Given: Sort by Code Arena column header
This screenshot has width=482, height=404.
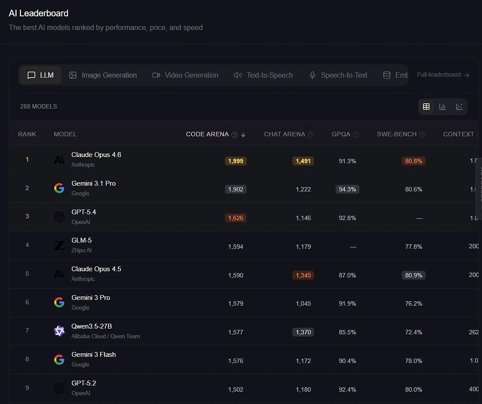Looking at the screenshot, I should tap(207, 135).
